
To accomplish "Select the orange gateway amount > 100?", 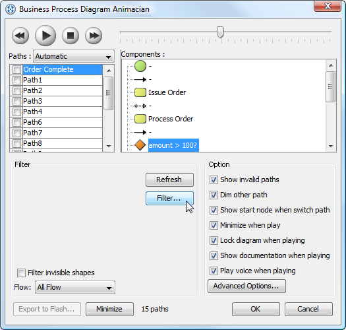I will click(140, 145).
